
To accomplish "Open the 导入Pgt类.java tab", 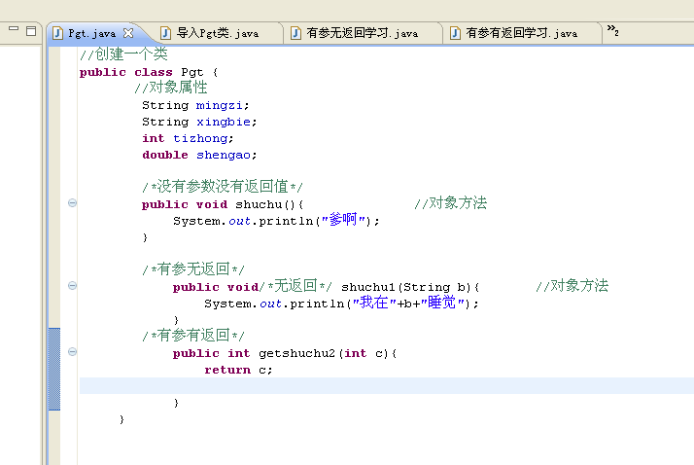I will pyautogui.click(x=218, y=33).
